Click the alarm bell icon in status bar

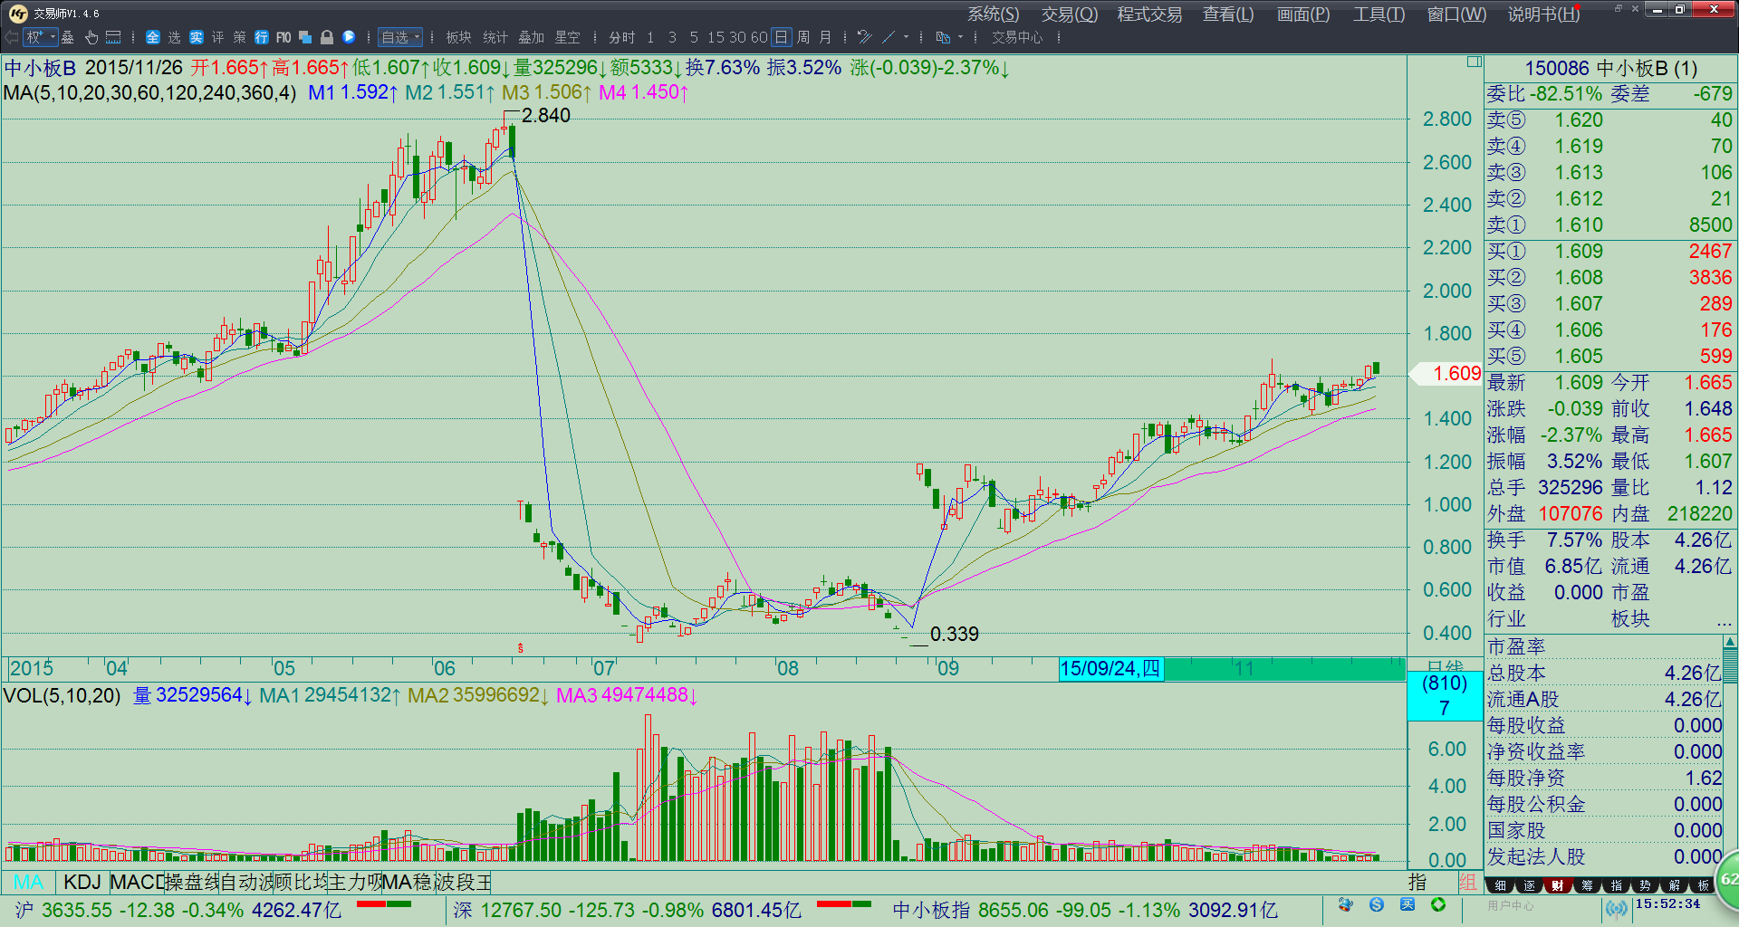click(x=1345, y=905)
